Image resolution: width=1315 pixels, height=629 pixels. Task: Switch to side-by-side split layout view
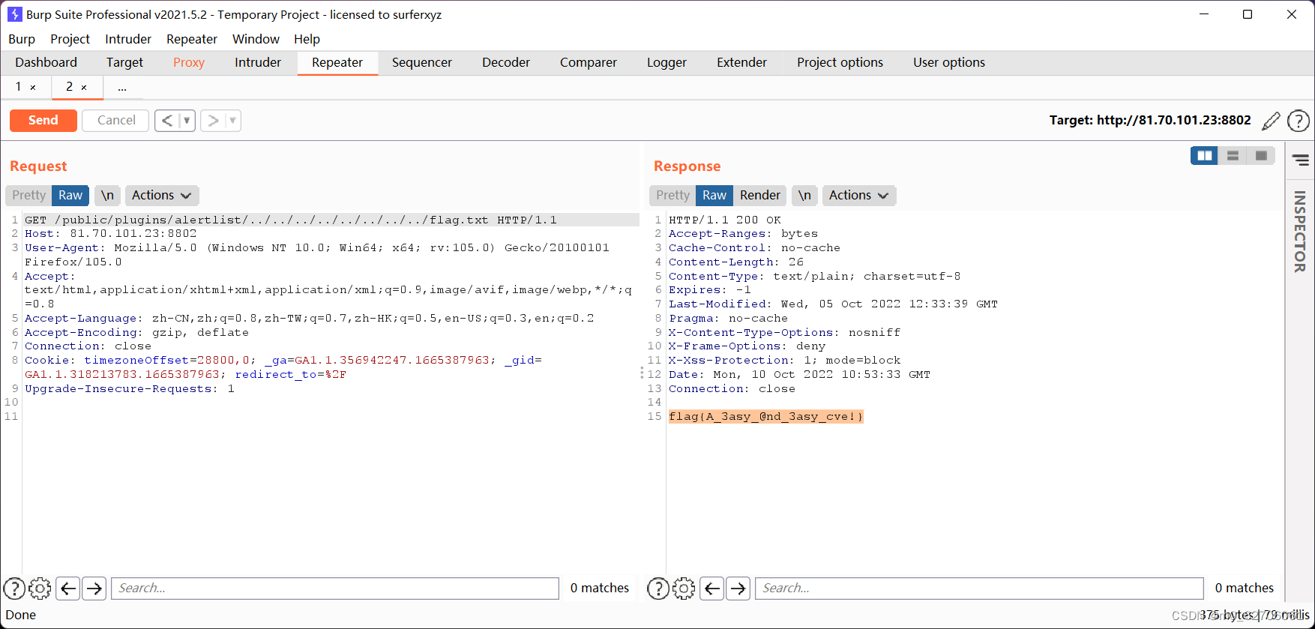click(1205, 155)
